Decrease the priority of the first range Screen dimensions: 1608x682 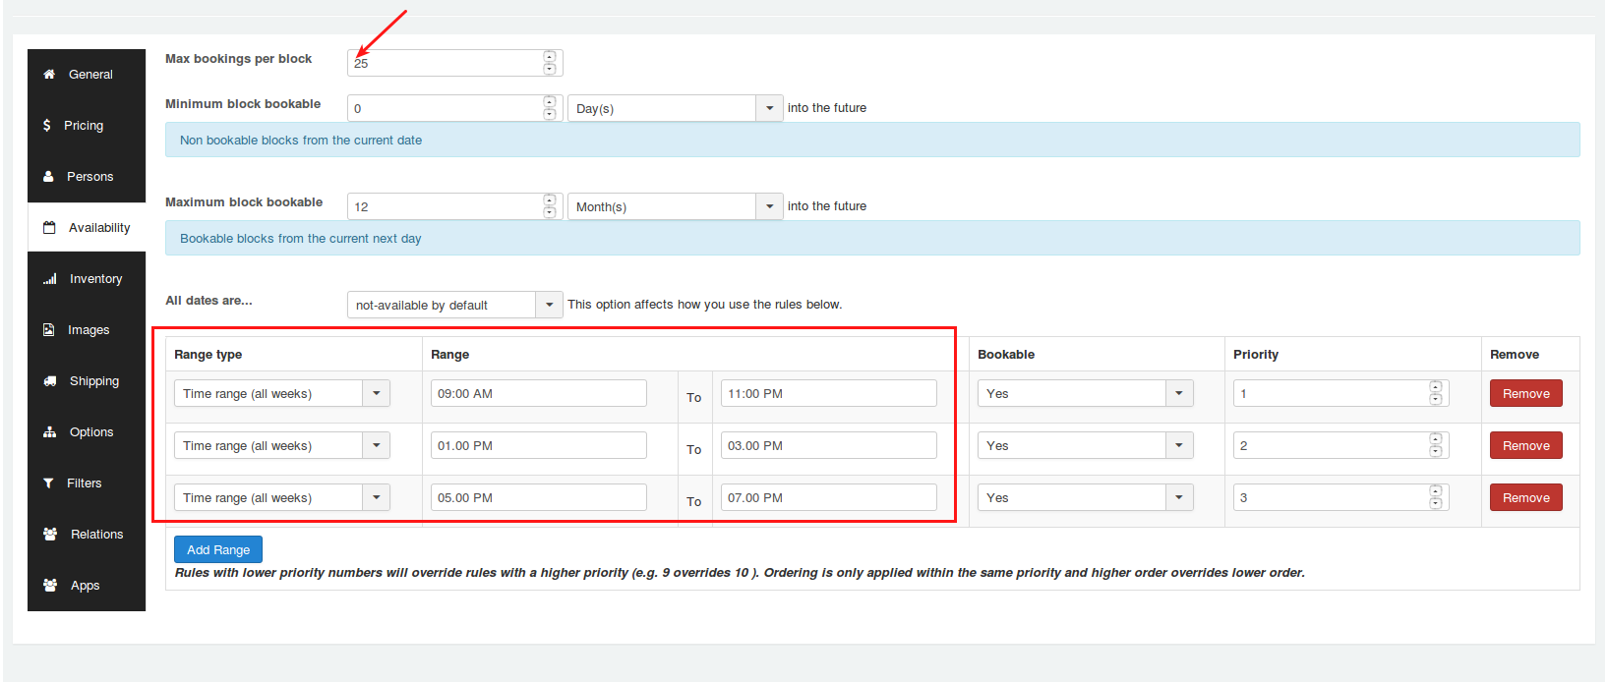tap(1436, 399)
